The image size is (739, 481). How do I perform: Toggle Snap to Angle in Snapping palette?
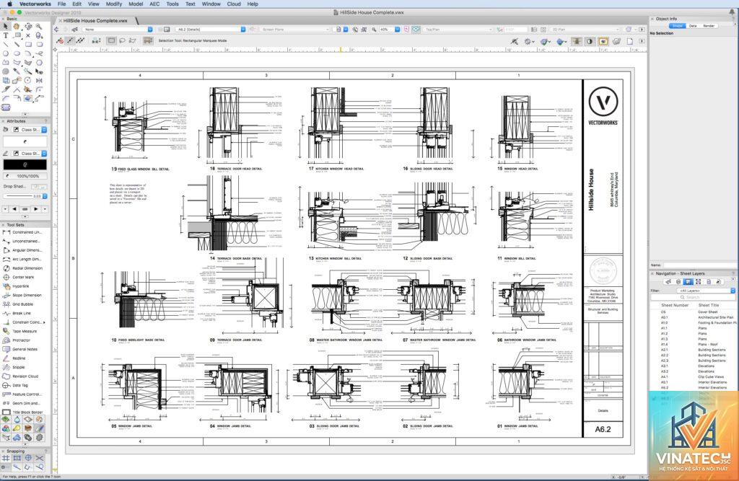click(28, 458)
